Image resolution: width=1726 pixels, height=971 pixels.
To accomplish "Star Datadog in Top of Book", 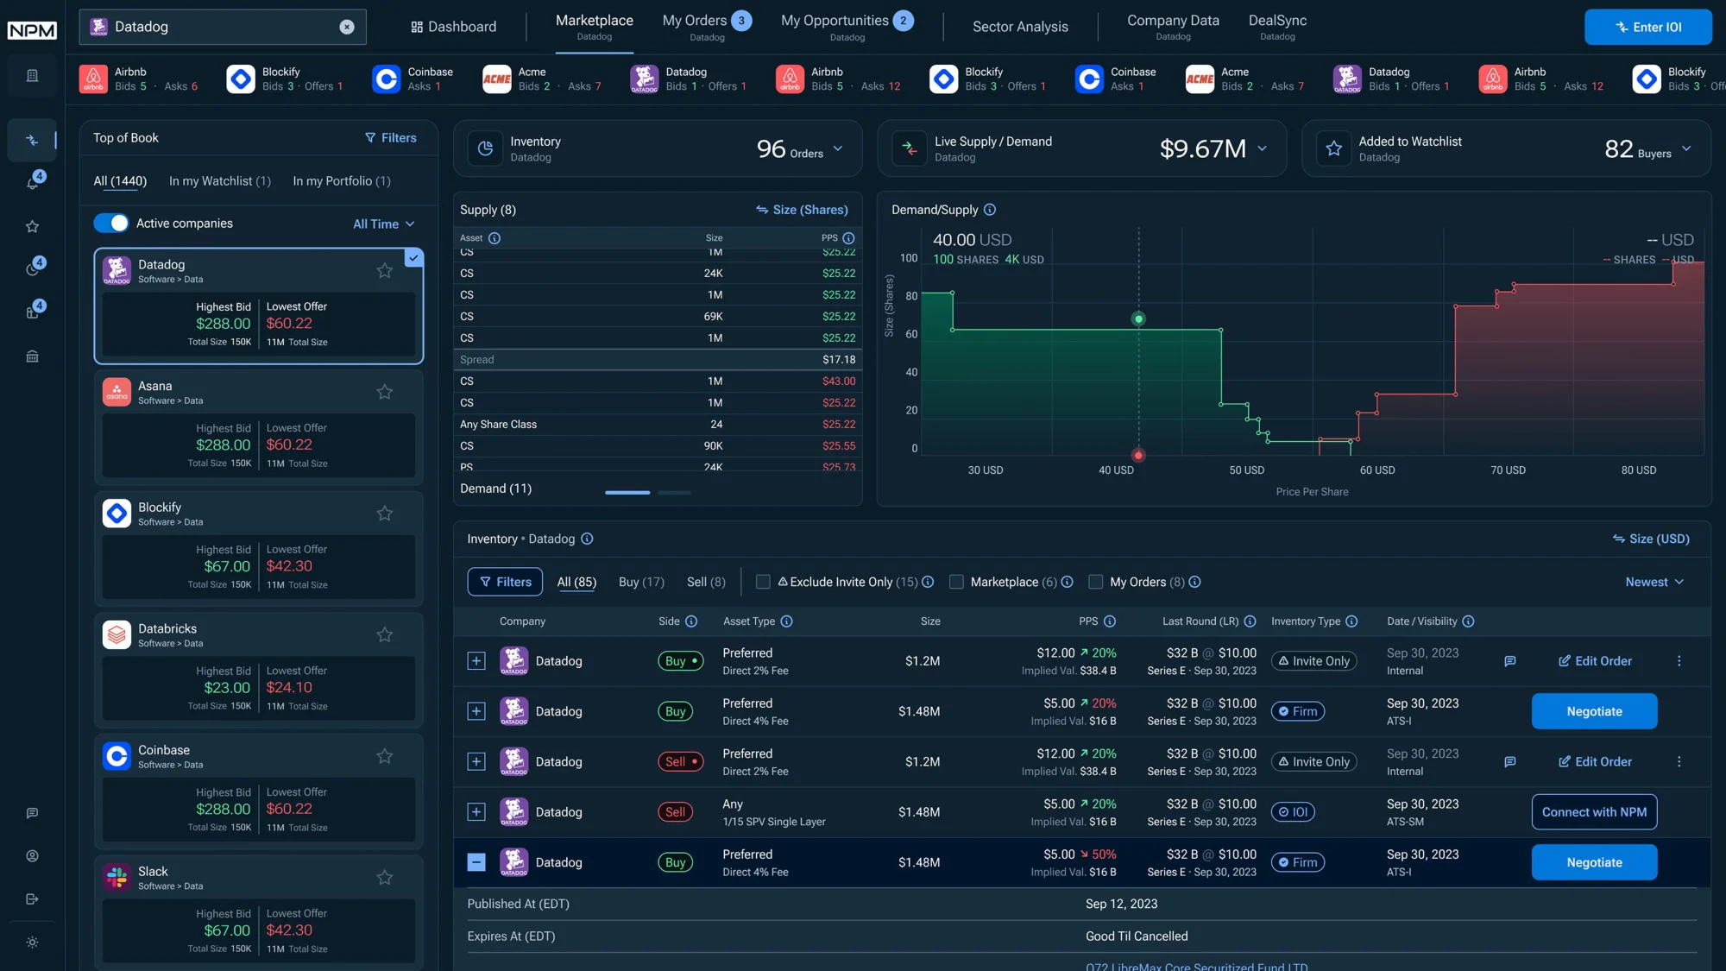I will click(385, 271).
